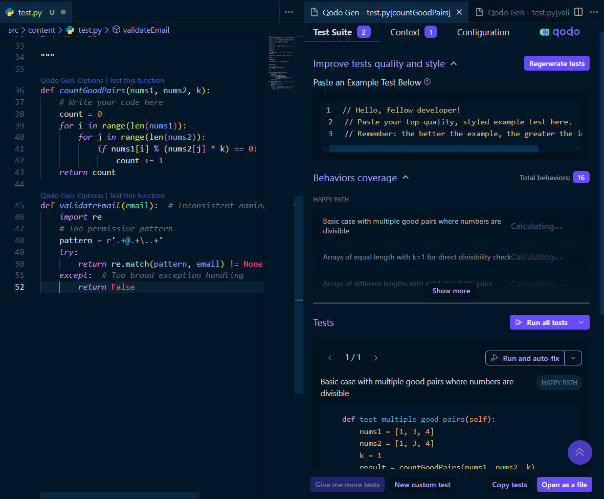This screenshot has height=499, width=604.
Task: Click the U git status on test.py tab
Action: click(x=52, y=12)
